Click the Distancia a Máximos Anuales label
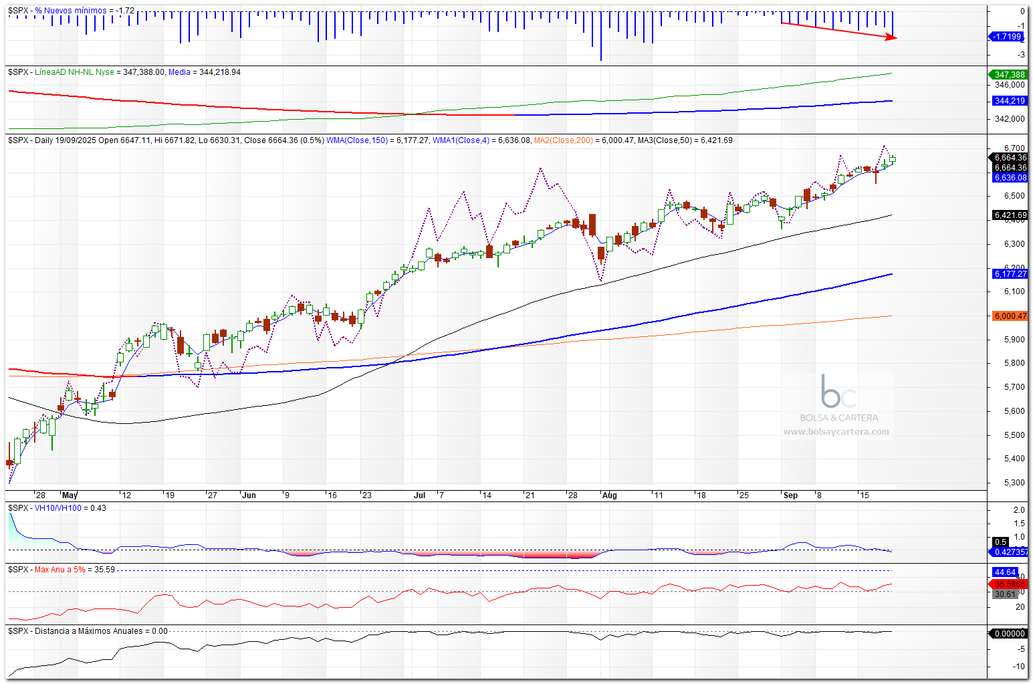The image size is (1033, 684). (88, 631)
